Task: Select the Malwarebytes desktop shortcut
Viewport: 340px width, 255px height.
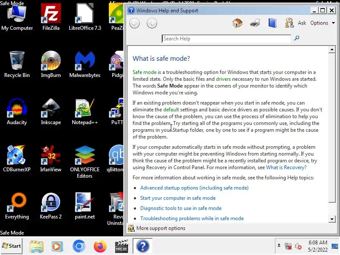Action: coord(85,65)
